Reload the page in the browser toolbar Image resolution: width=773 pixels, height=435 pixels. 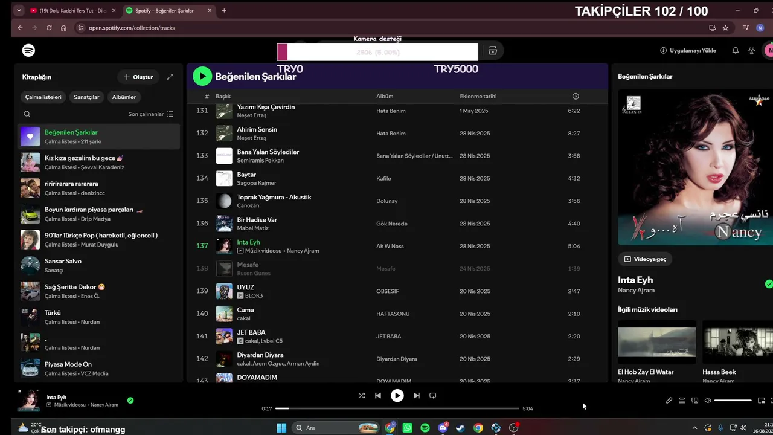tap(49, 28)
